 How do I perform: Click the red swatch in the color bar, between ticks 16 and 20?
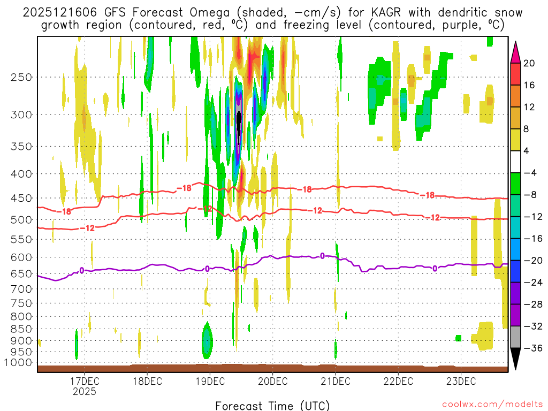click(x=515, y=74)
